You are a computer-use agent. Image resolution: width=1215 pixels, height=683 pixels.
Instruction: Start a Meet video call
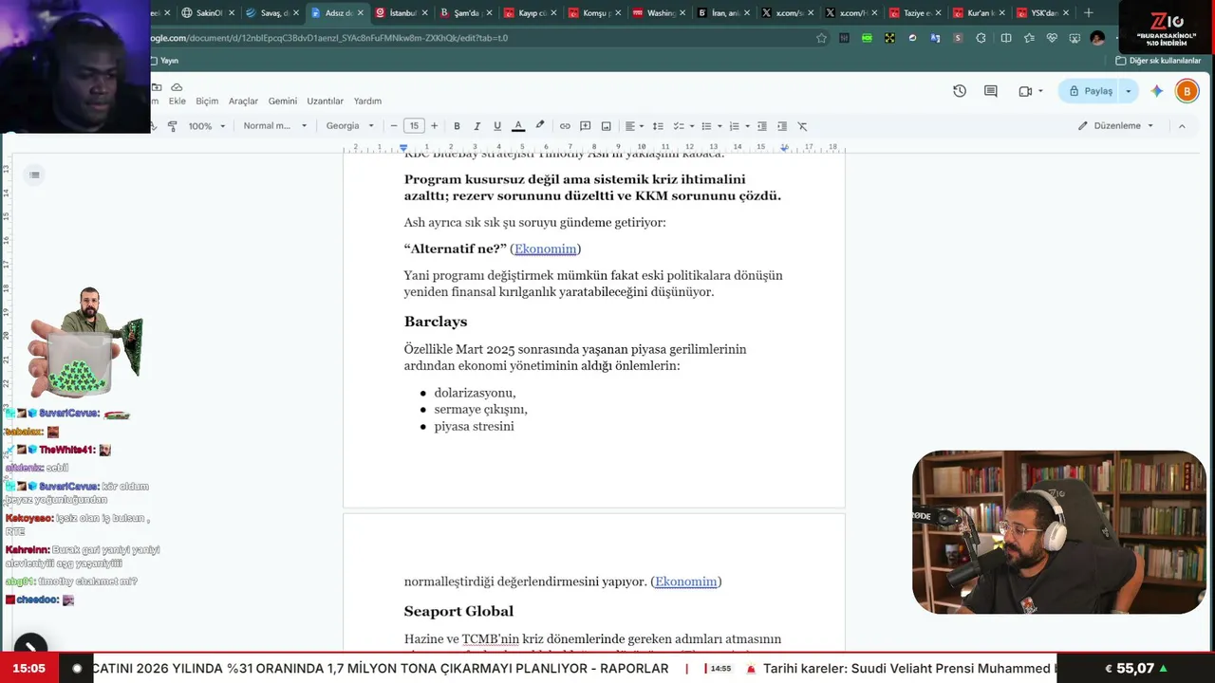1025,91
